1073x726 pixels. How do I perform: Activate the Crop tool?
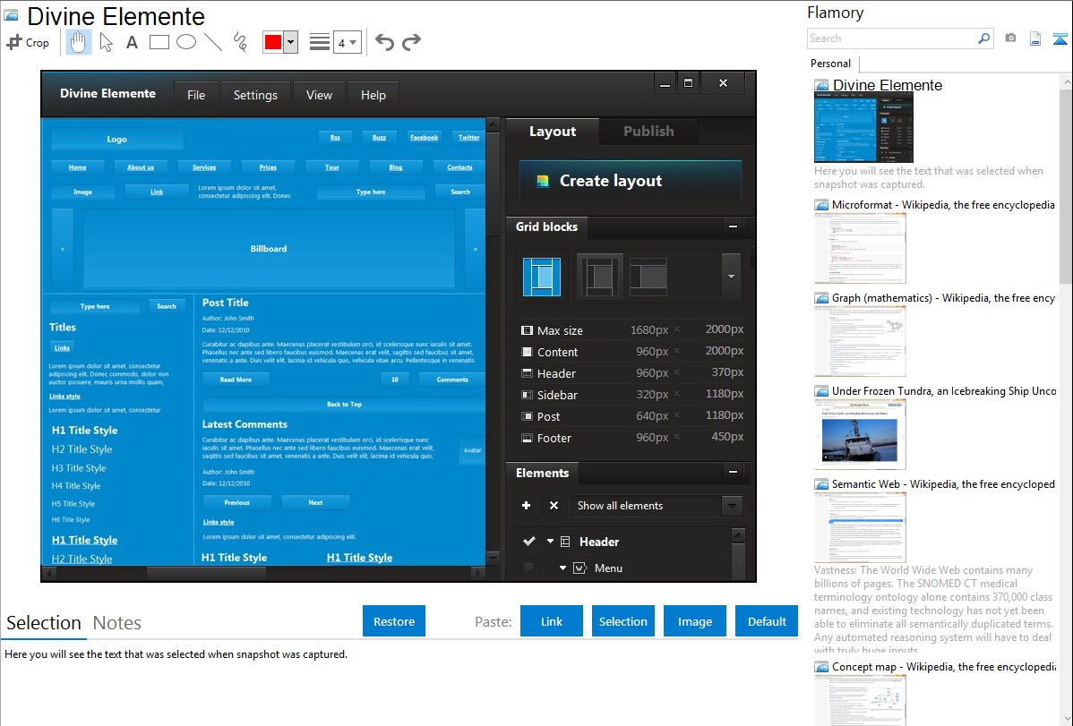[28, 42]
